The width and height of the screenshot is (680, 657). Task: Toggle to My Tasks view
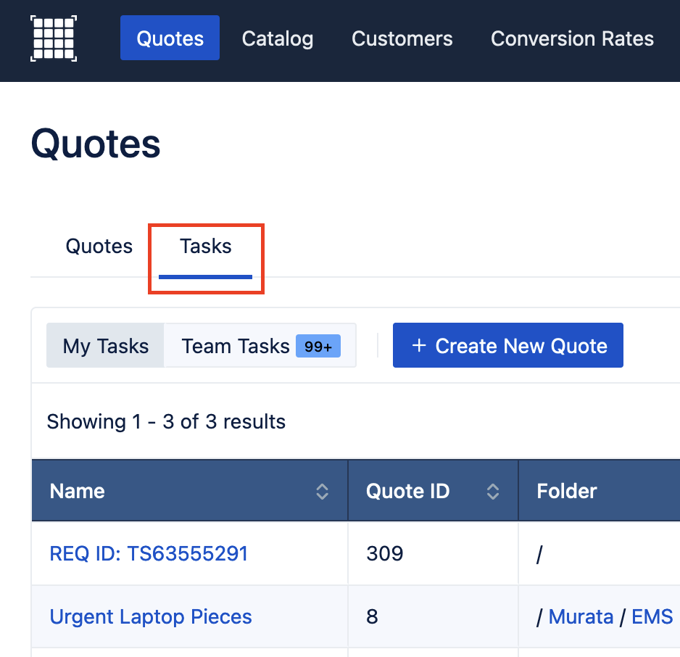pyautogui.click(x=105, y=346)
